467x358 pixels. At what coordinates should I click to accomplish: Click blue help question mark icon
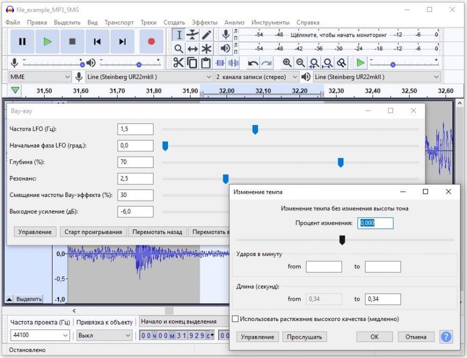coord(446,337)
